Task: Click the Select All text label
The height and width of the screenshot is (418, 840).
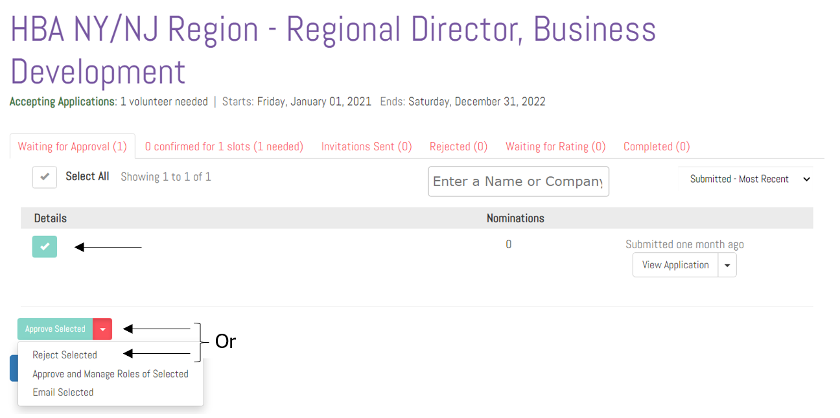Action: pyautogui.click(x=87, y=176)
